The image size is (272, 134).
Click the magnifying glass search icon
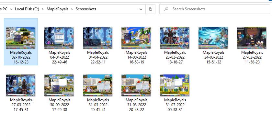(166, 9)
